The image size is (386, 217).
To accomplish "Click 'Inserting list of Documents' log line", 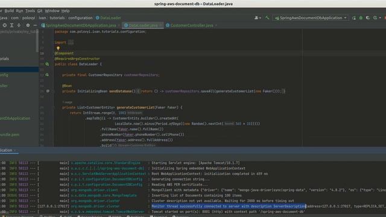I will (197, 195).
